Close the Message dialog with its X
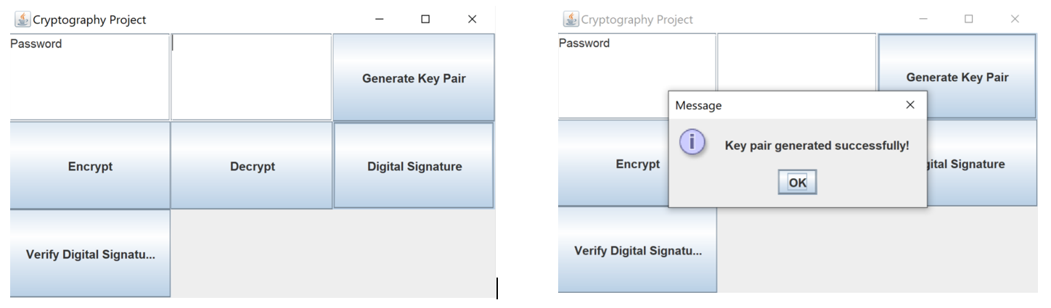This screenshot has width=1051, height=308. pyautogui.click(x=910, y=105)
